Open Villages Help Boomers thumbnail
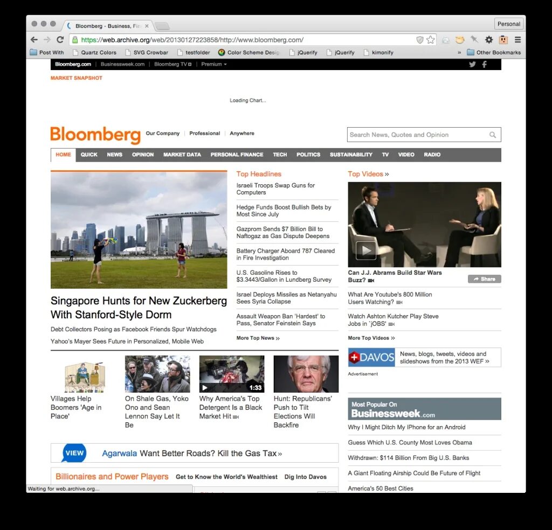 85,377
